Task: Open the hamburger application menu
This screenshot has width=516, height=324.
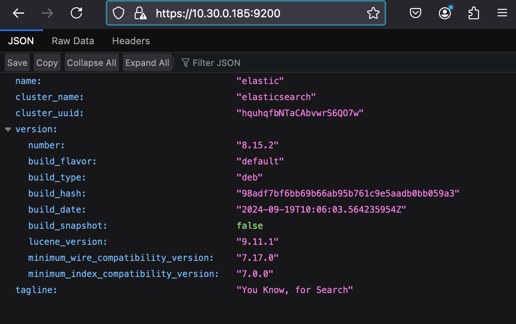Action: pos(502,13)
